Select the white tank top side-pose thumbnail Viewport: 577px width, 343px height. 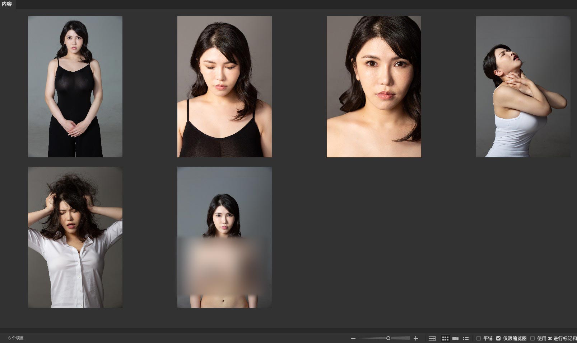pos(523,86)
